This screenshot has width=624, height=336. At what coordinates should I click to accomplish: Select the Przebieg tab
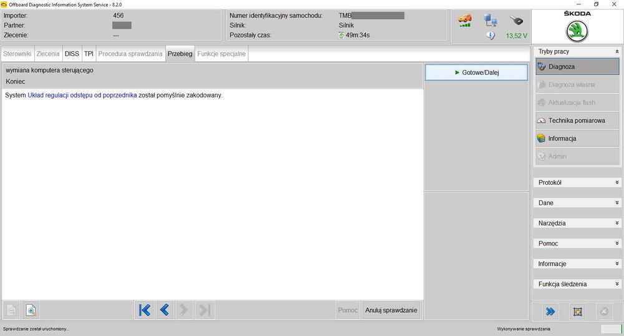coord(180,54)
